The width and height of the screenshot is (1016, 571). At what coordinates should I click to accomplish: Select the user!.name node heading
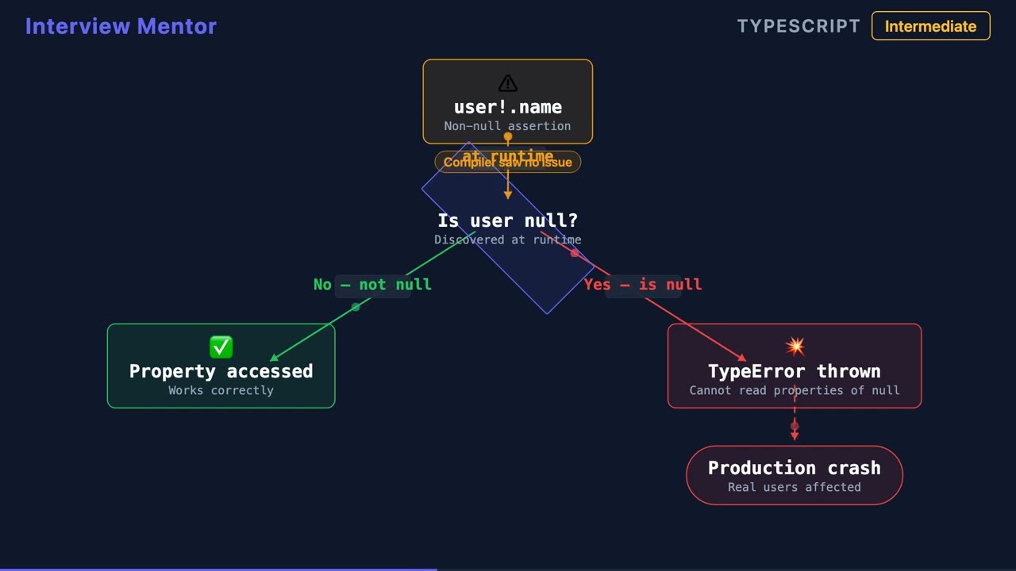pyautogui.click(x=508, y=107)
